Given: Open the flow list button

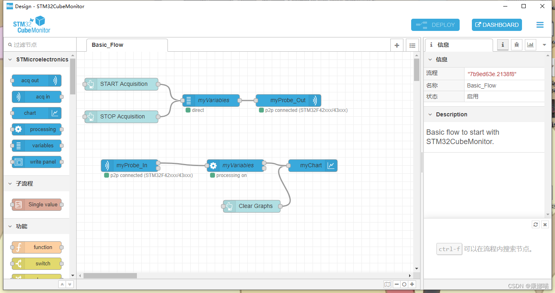Looking at the screenshot, I should 412,46.
